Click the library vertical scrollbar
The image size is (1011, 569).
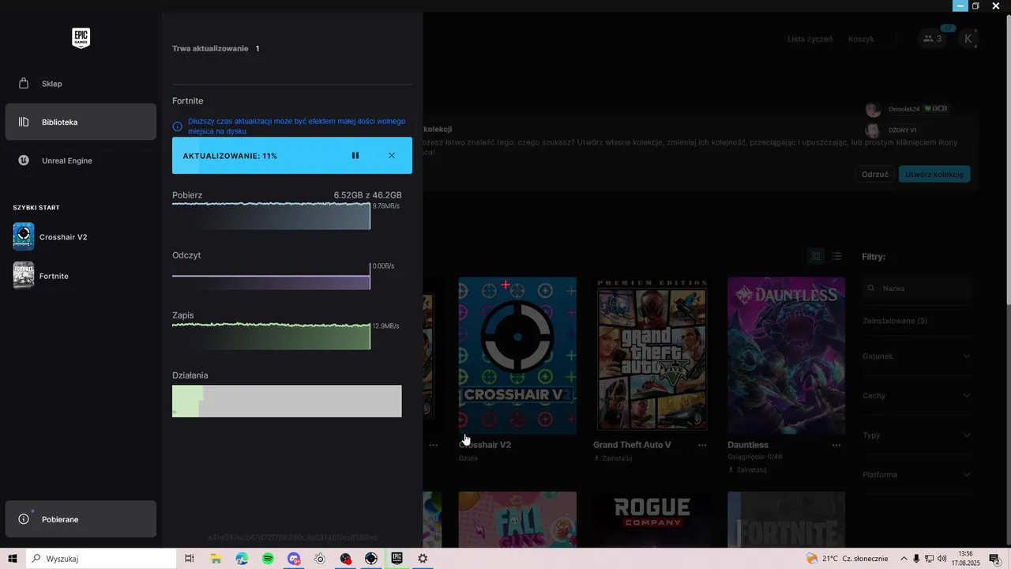click(1008, 159)
